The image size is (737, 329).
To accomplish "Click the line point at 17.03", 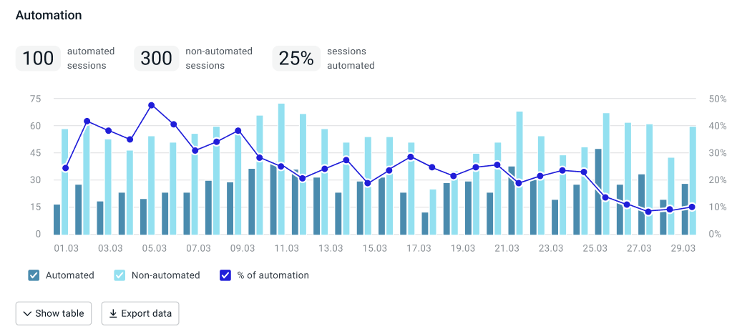I will tap(411, 157).
